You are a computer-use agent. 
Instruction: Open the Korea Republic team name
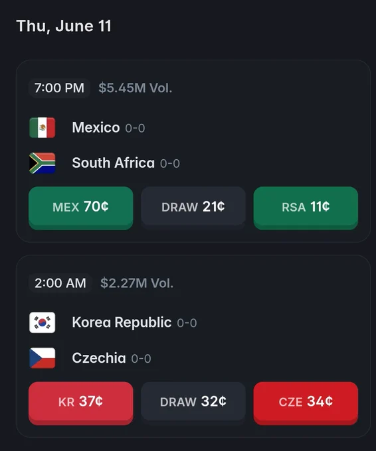point(122,322)
